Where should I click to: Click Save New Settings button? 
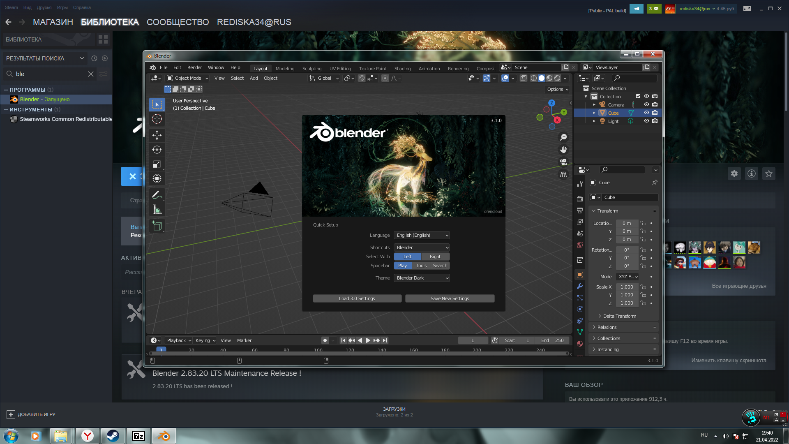point(450,298)
